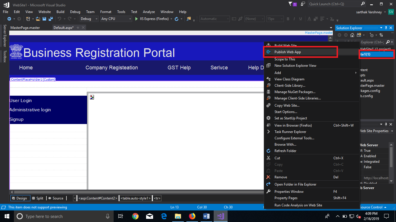Start debugging with the green play icon
This screenshot has height=222, width=396.
[137, 19]
